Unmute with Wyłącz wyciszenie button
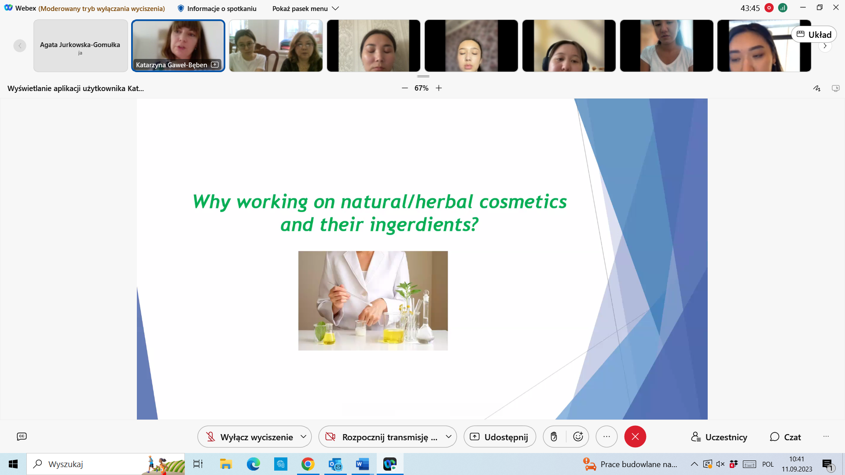This screenshot has width=845, height=475. coord(249,437)
